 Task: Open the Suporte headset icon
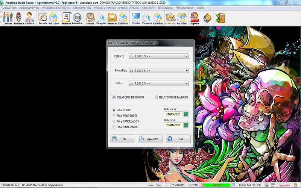195,18
